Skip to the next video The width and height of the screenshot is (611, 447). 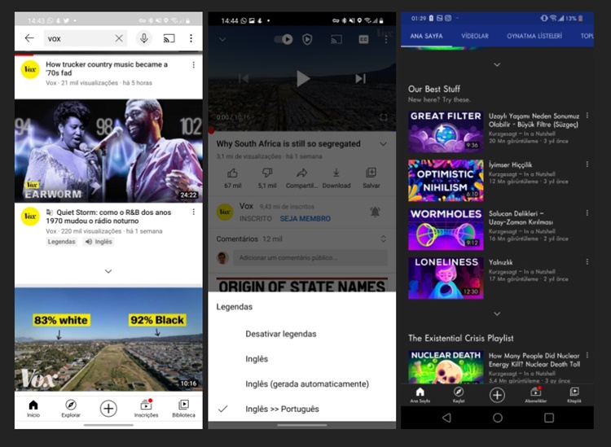point(360,79)
